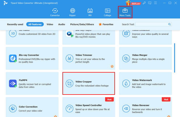Open the Picture/Data/Others tab
180x117 pixels.
click(x=82, y=24)
